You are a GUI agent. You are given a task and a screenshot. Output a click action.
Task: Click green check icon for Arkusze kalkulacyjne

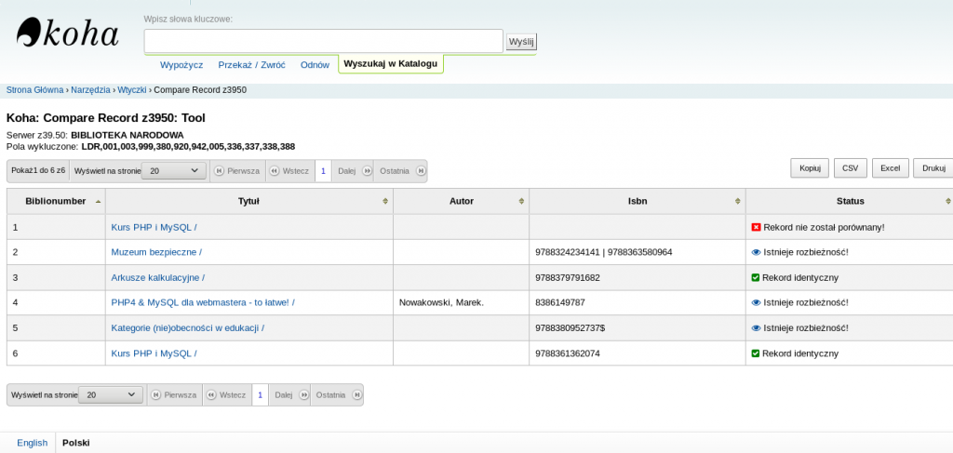[x=756, y=277]
